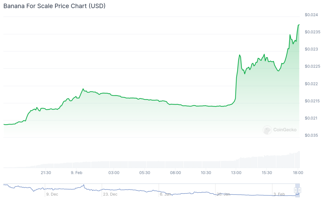Screen dimensions: 324x202
Task: Click the CoinGecko gecko logo watermark
Action: pyautogui.click(x=267, y=130)
